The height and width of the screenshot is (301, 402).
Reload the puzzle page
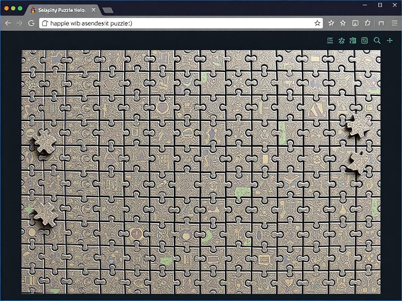(31, 23)
